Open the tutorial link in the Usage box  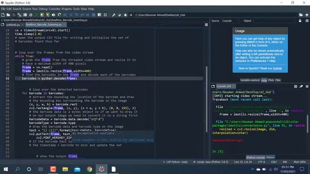(277, 68)
